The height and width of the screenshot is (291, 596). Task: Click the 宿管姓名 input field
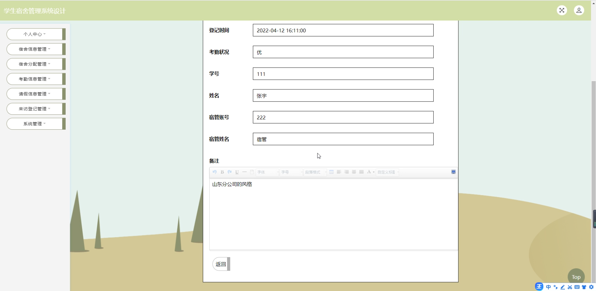click(x=343, y=139)
